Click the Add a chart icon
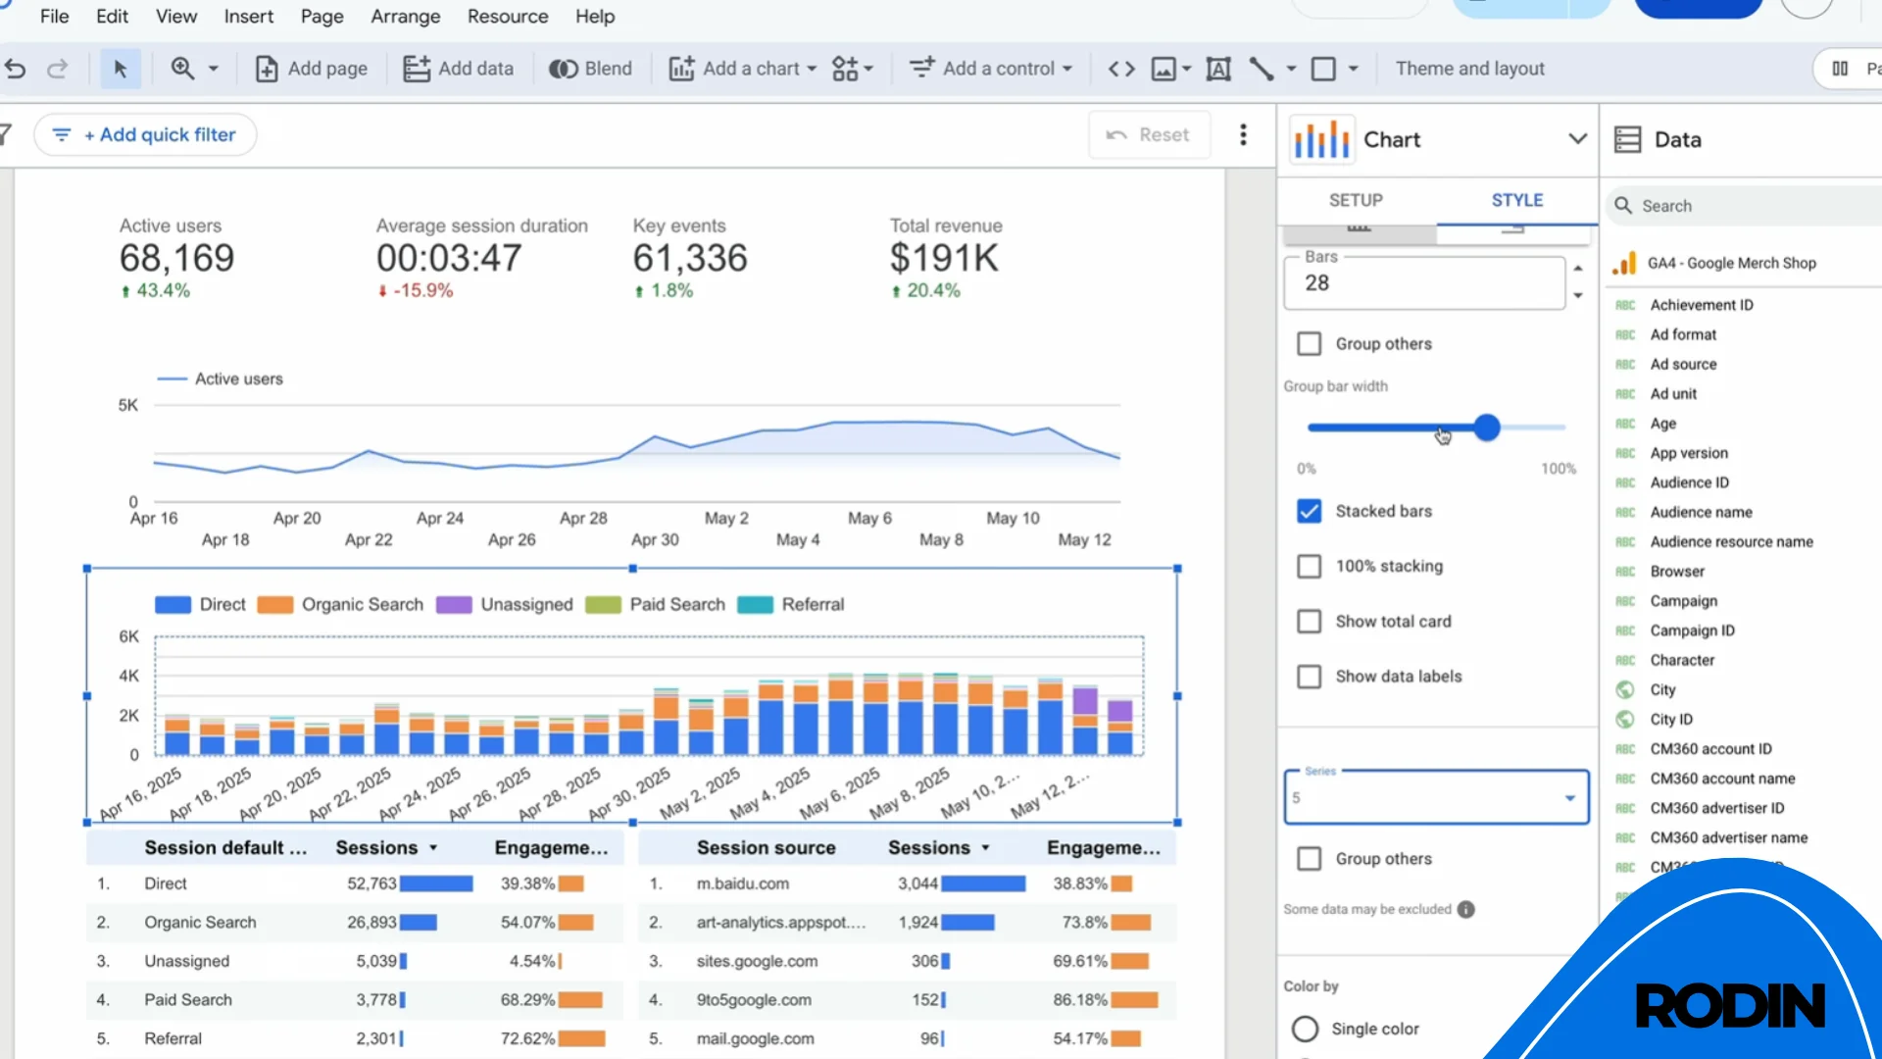 pyautogui.click(x=683, y=68)
